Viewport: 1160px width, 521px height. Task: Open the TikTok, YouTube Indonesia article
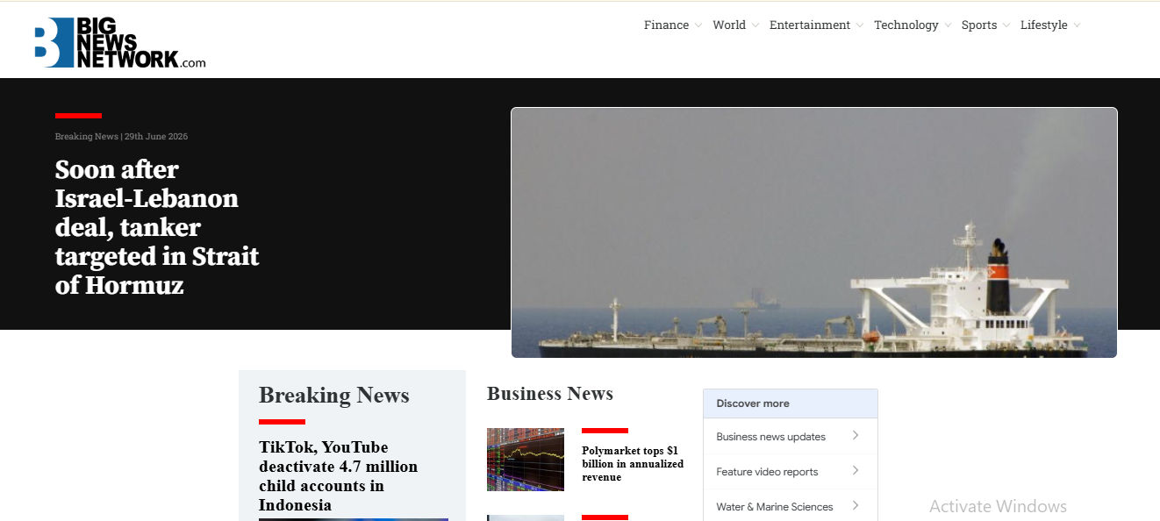(339, 476)
